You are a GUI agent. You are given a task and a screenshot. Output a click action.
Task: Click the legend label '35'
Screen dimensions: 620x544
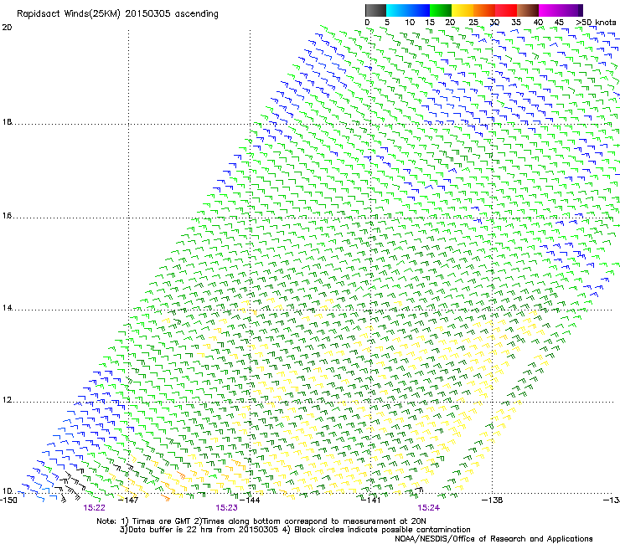click(x=516, y=23)
